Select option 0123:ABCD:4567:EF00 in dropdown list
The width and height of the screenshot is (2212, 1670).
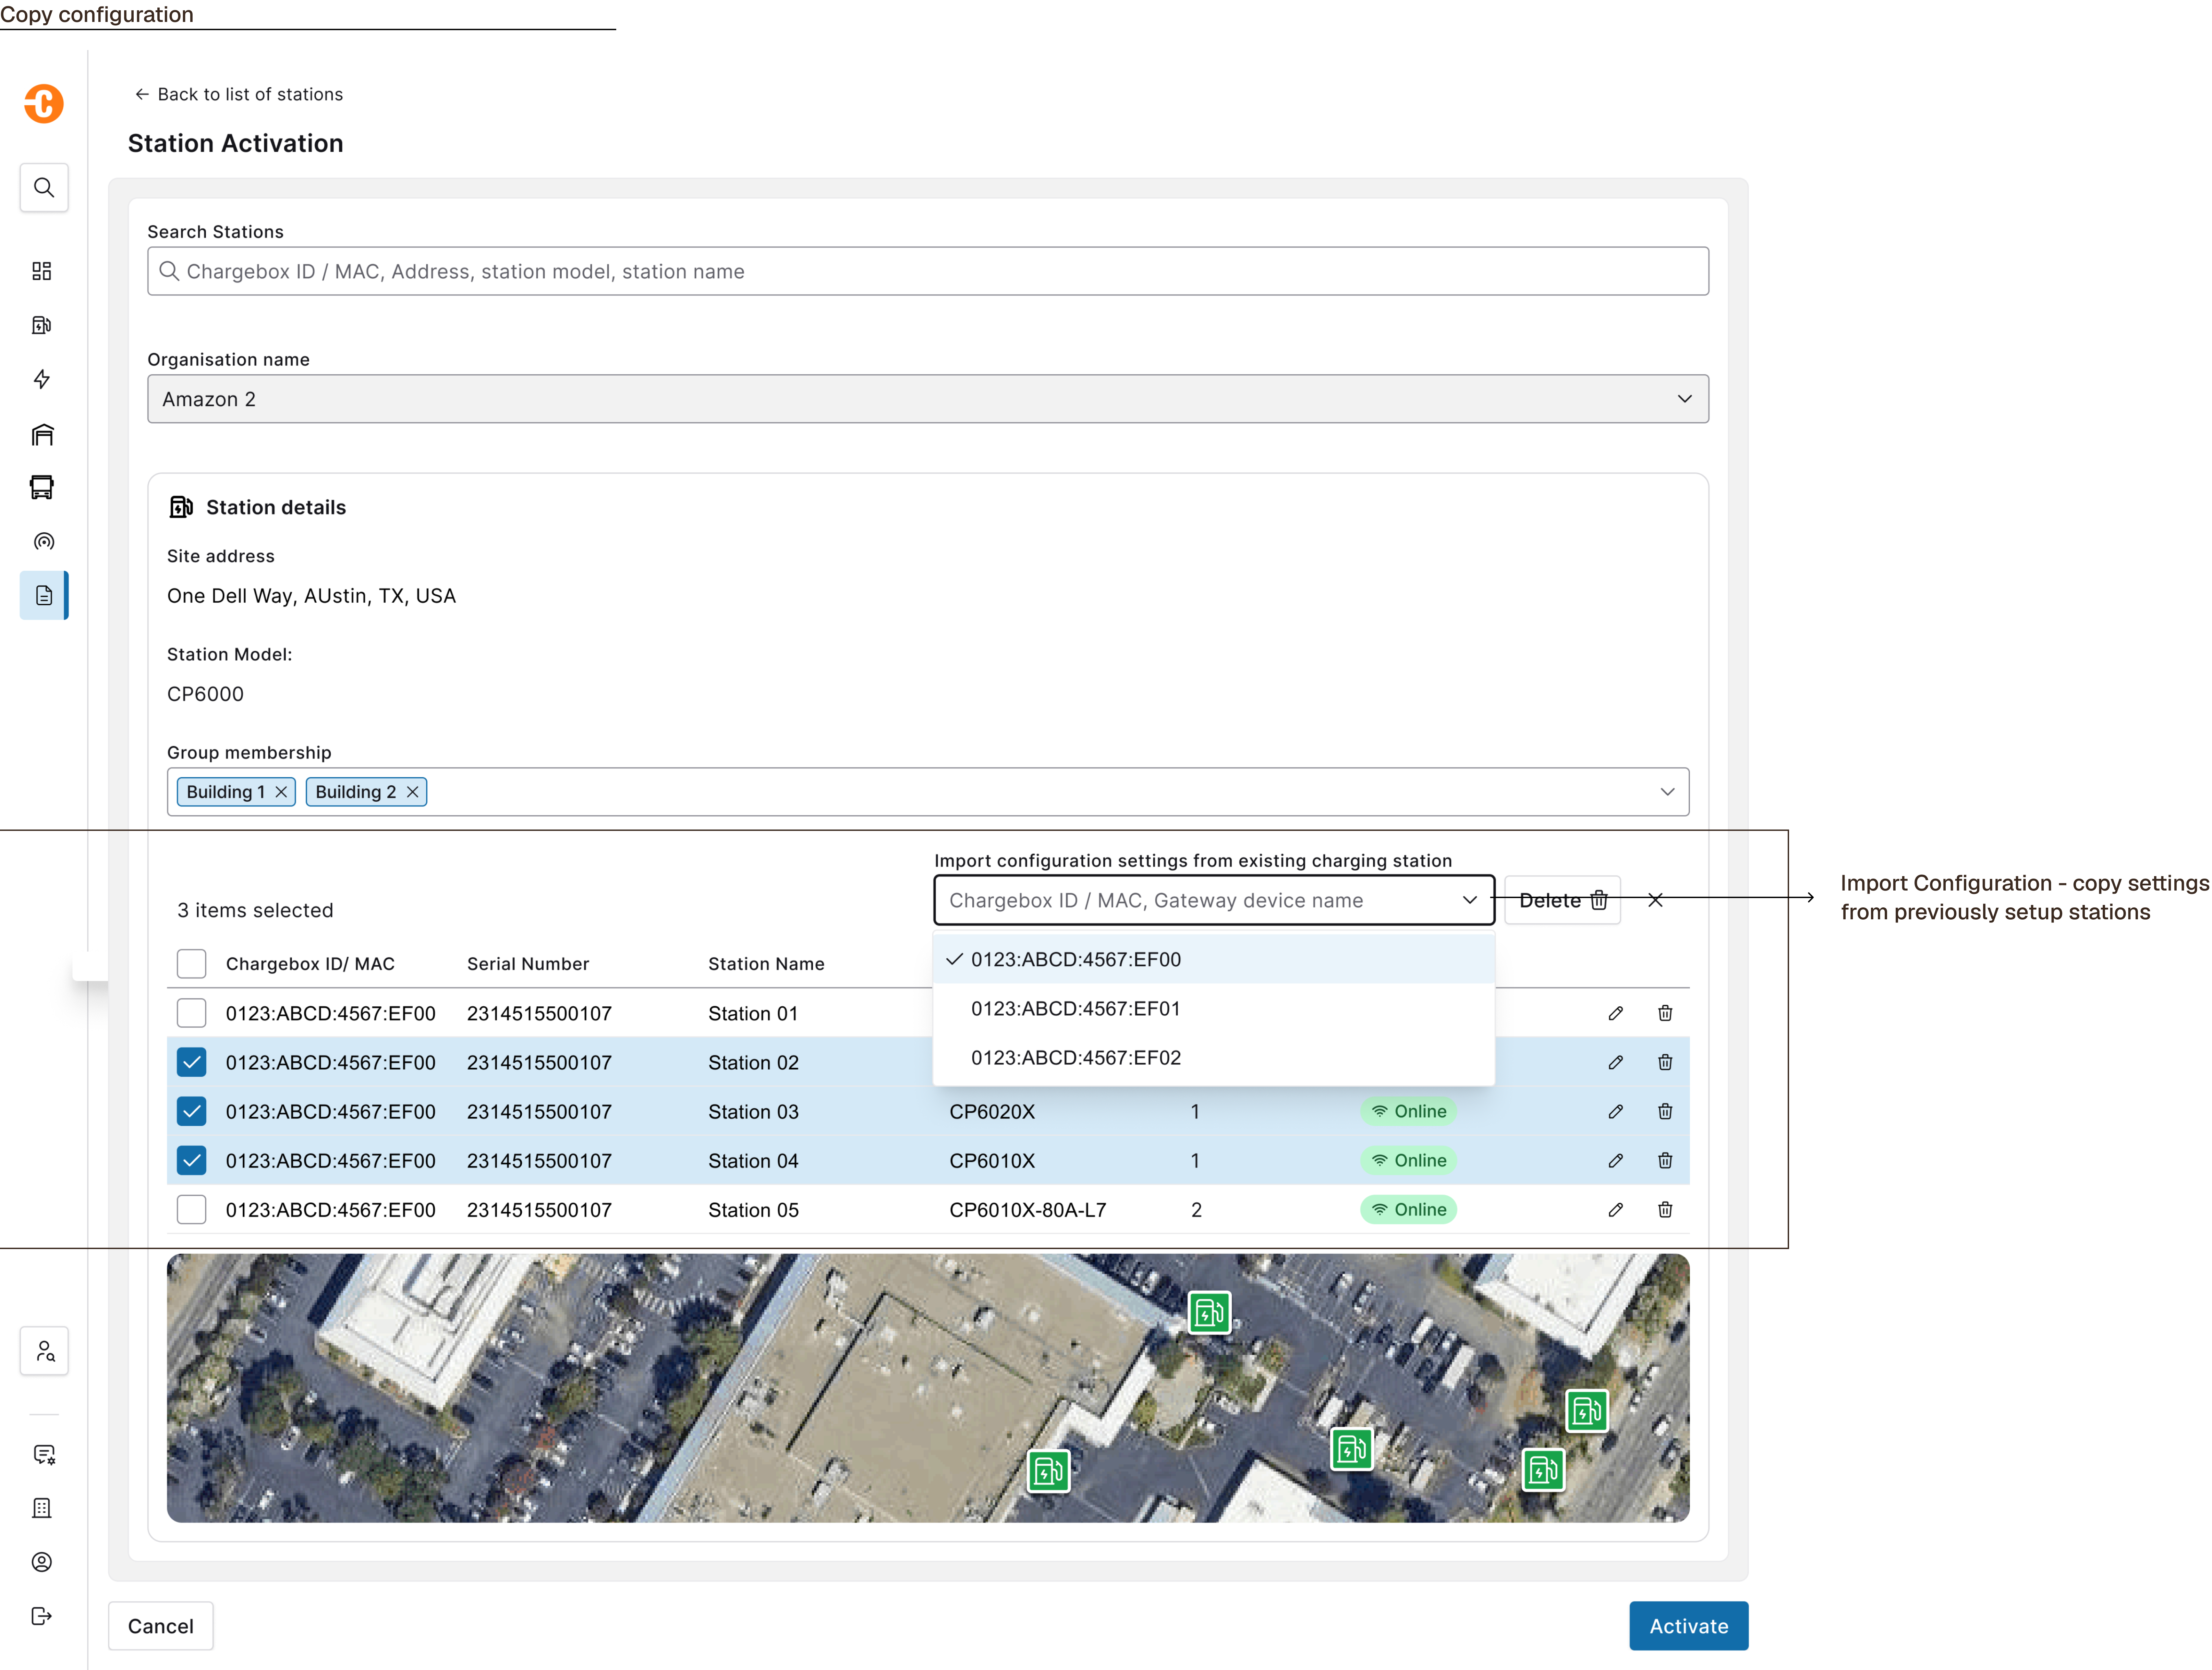[1214, 959]
